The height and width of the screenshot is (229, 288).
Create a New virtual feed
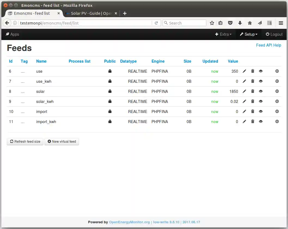coord(62,142)
